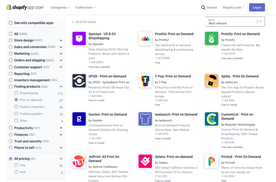Open the Collections menu

[85, 7]
